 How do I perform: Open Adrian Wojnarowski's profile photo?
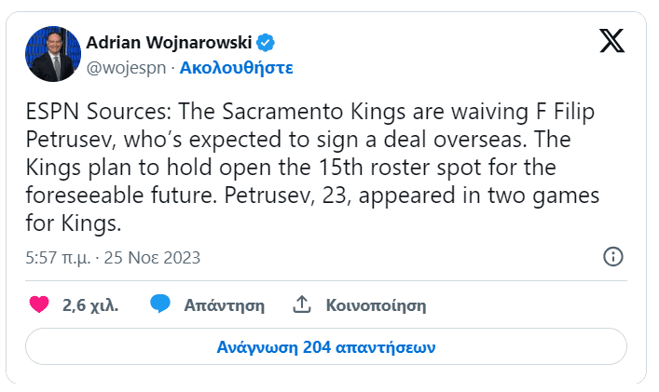(x=52, y=53)
